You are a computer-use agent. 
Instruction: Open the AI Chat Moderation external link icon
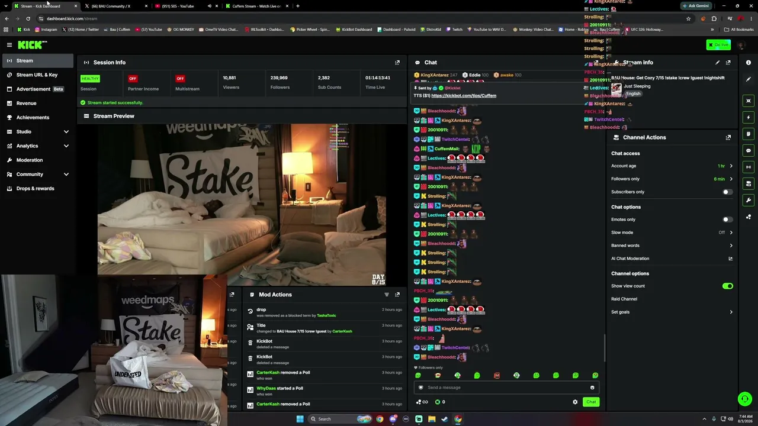(x=730, y=259)
